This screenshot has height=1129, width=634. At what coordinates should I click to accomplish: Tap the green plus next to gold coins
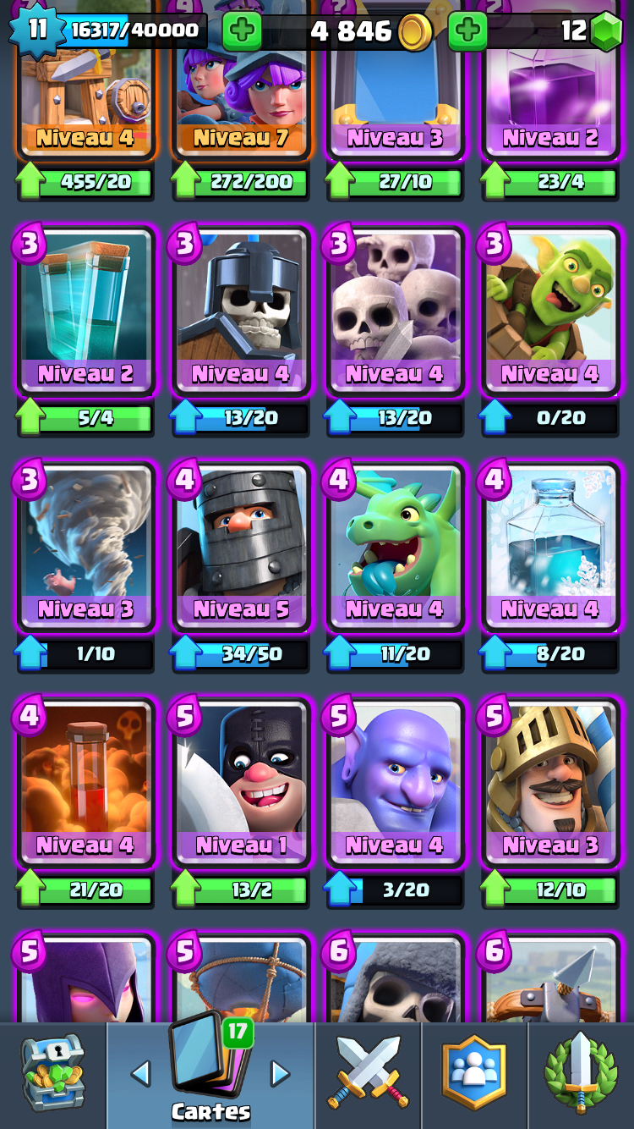point(242,31)
